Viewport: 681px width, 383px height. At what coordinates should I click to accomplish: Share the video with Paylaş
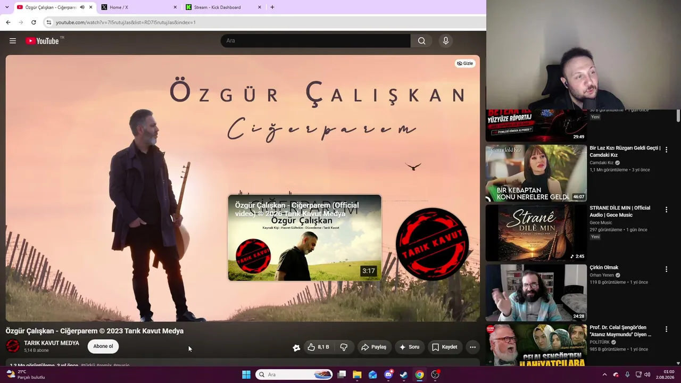(373, 347)
